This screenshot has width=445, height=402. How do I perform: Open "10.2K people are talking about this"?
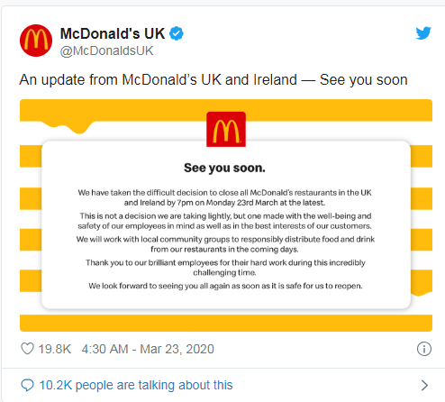tap(136, 385)
